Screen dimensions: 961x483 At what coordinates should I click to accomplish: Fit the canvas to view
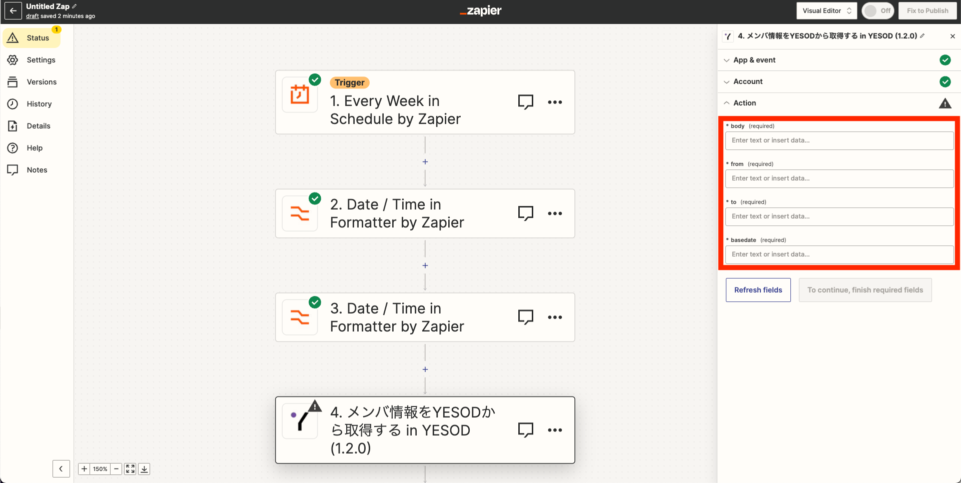(x=130, y=469)
